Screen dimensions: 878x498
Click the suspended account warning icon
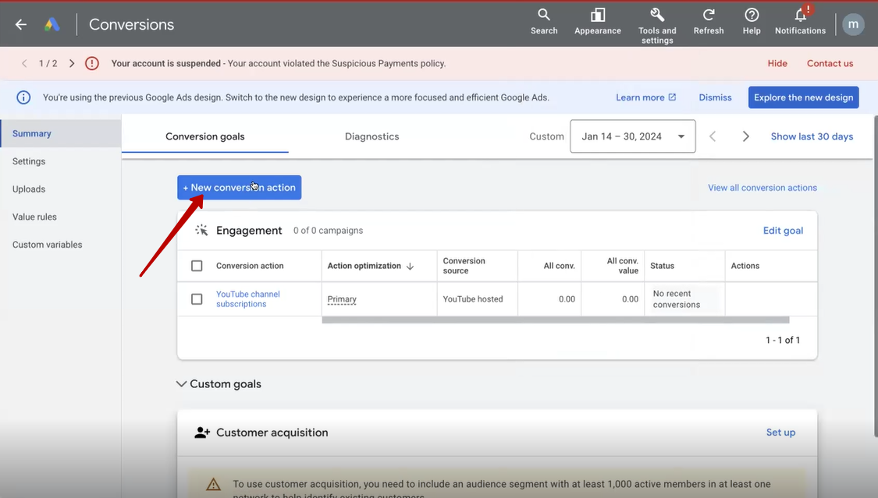point(92,63)
